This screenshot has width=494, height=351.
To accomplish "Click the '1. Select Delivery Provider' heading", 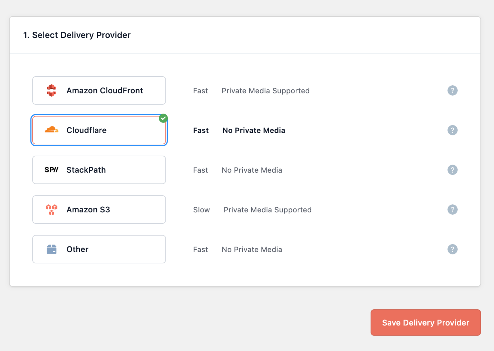I will [77, 35].
